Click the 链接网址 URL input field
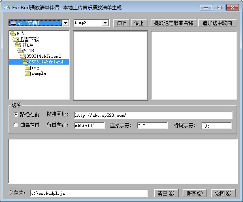Screen dimensions: 243x202 click(x=153, y=115)
